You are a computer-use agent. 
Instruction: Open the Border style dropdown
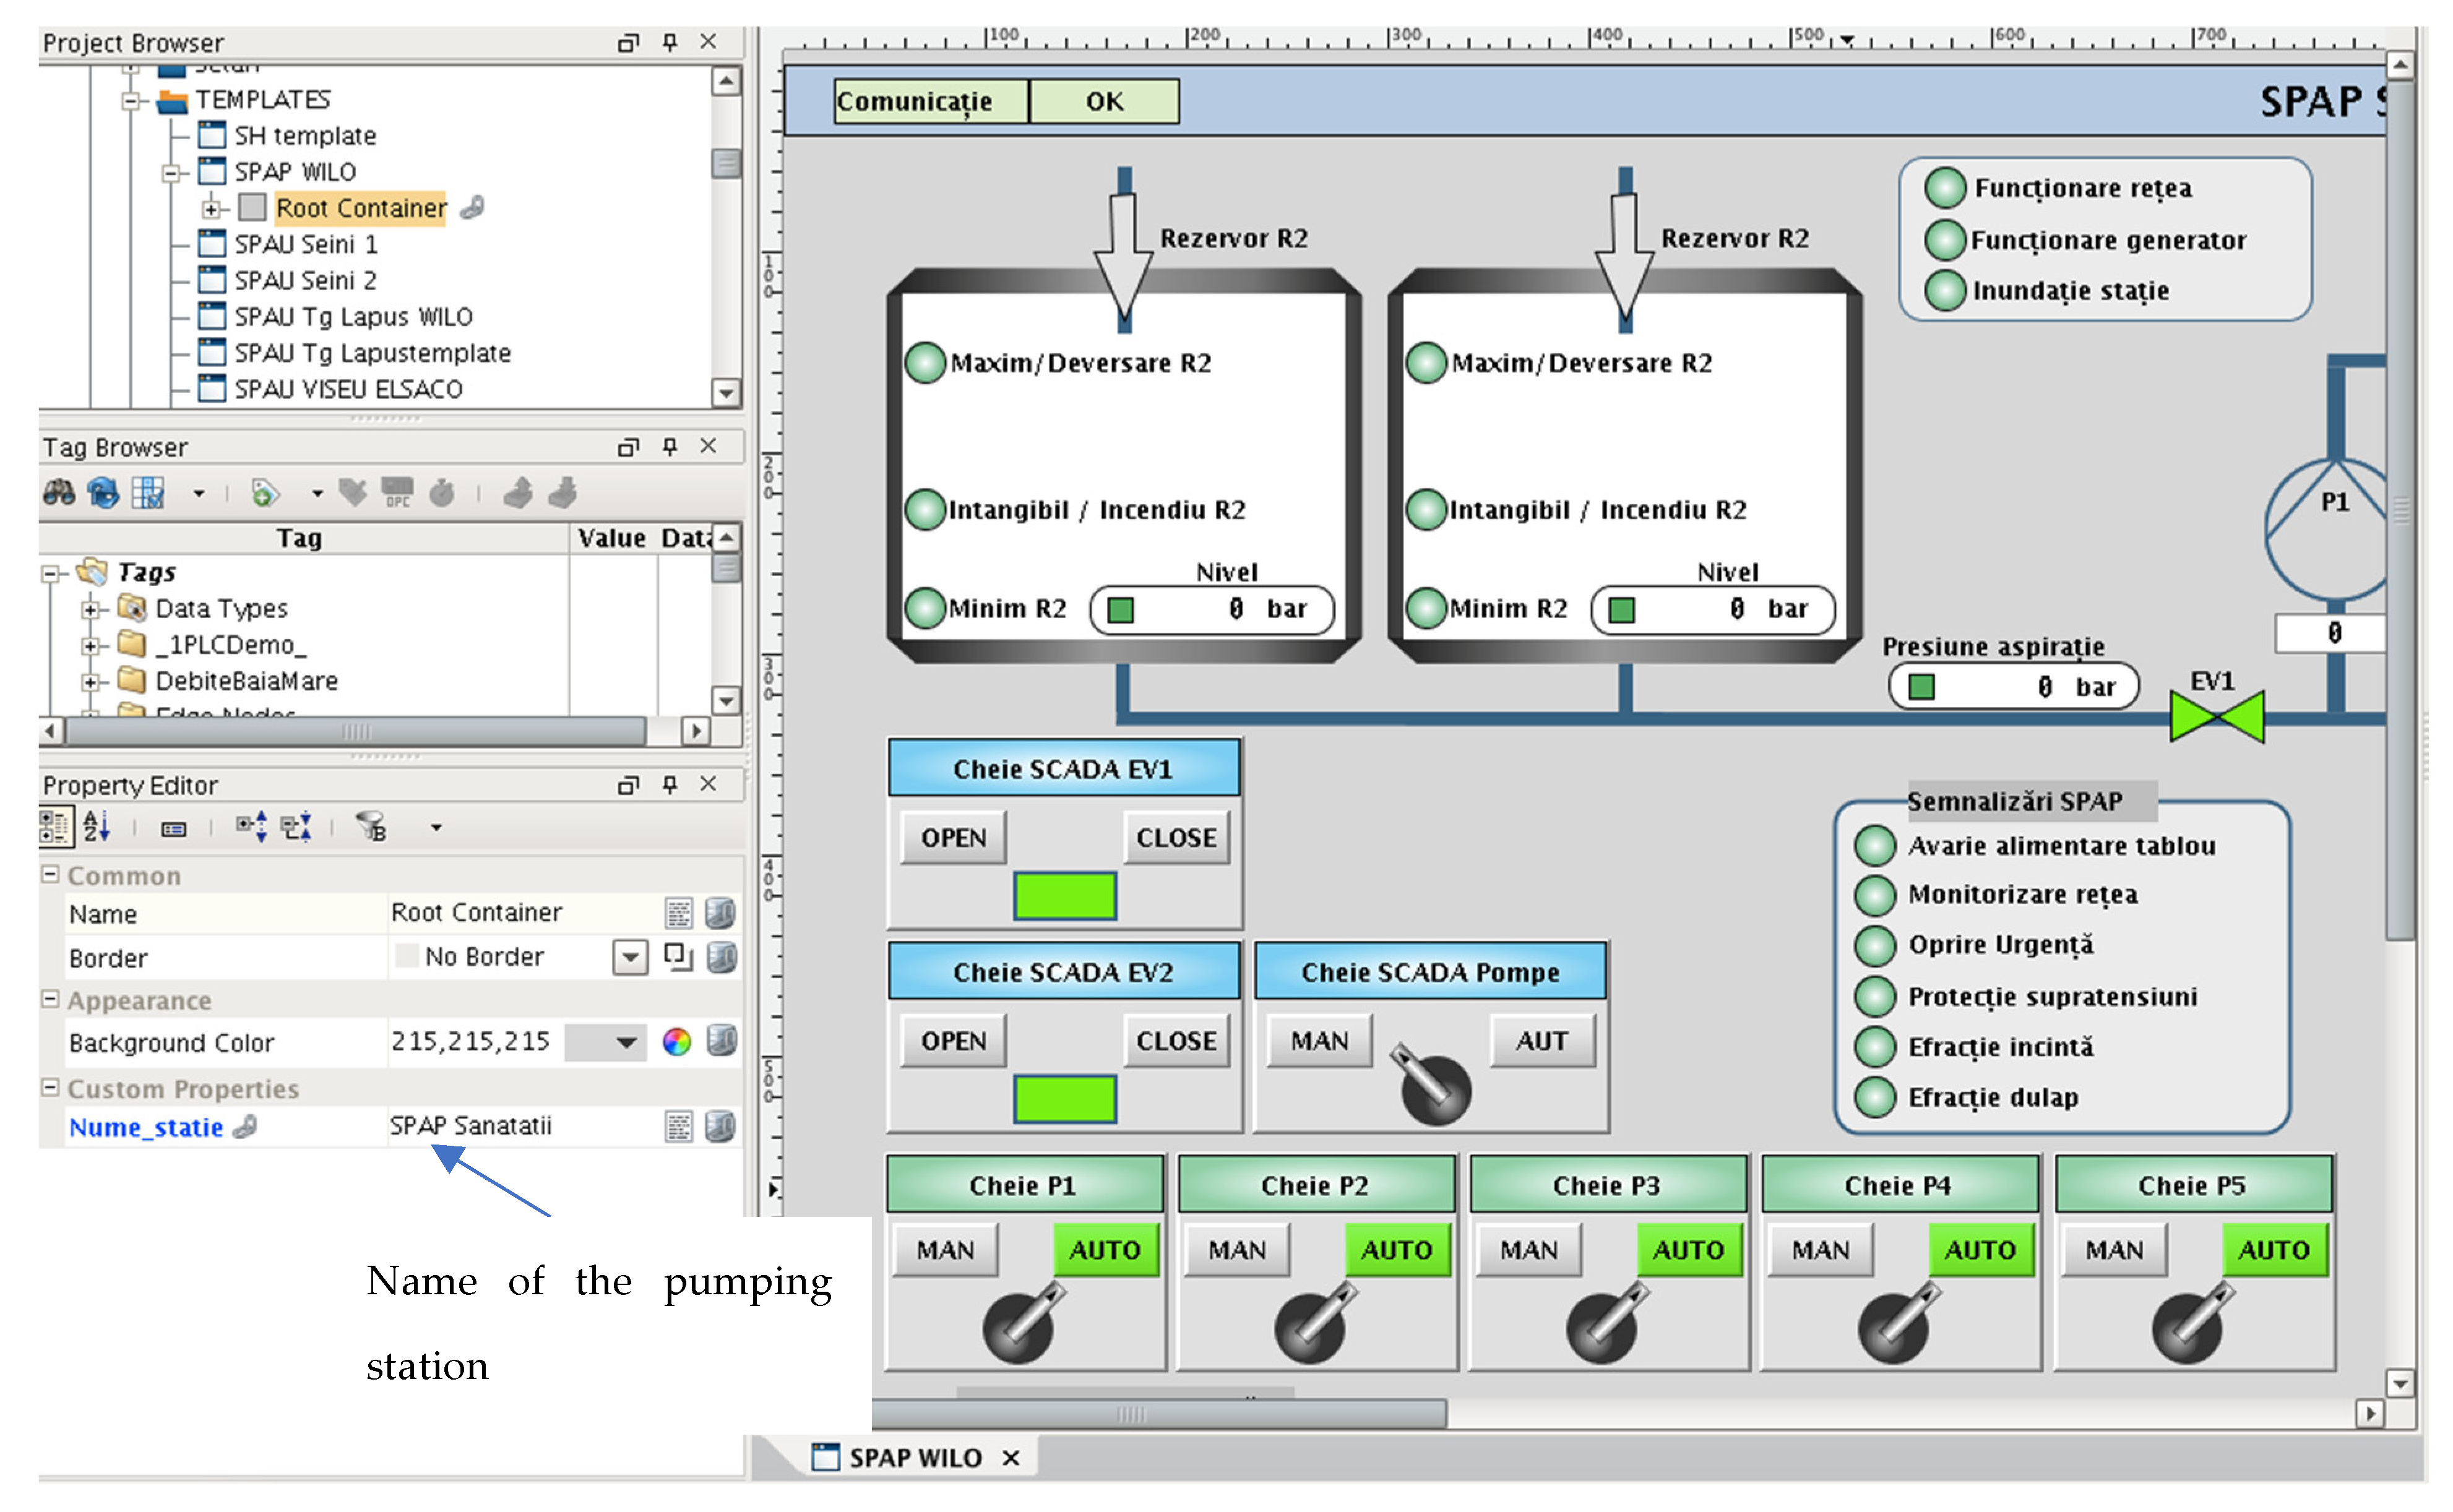point(630,958)
